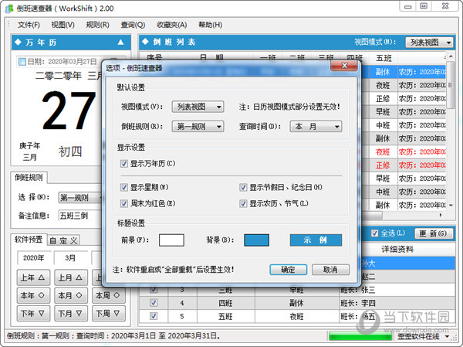Click the calendar icon beside 日期

(x=22, y=62)
